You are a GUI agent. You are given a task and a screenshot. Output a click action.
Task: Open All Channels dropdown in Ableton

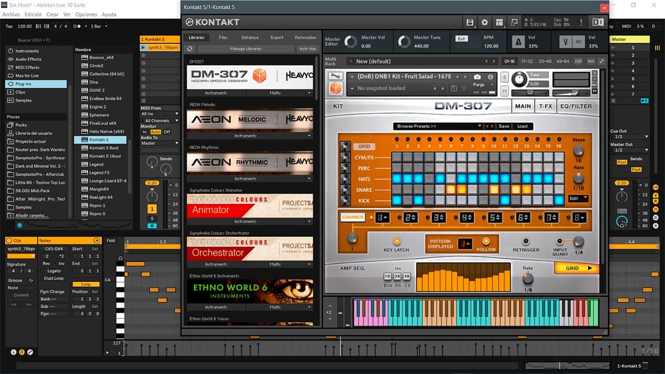[x=160, y=120]
